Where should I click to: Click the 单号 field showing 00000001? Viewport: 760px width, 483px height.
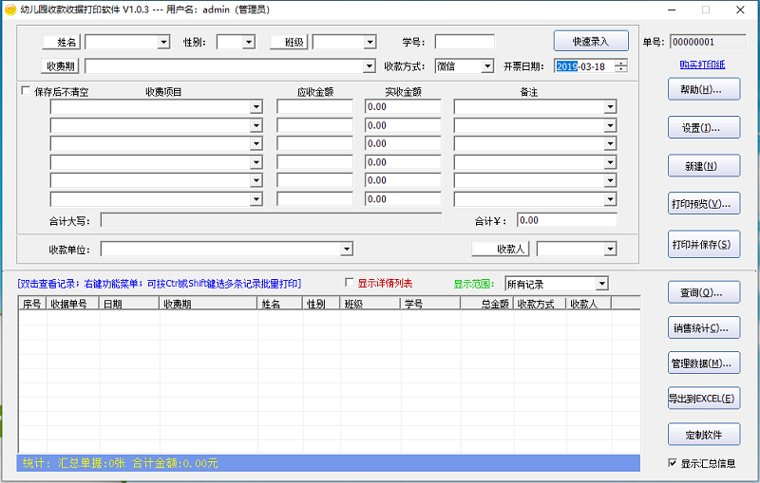click(x=708, y=42)
